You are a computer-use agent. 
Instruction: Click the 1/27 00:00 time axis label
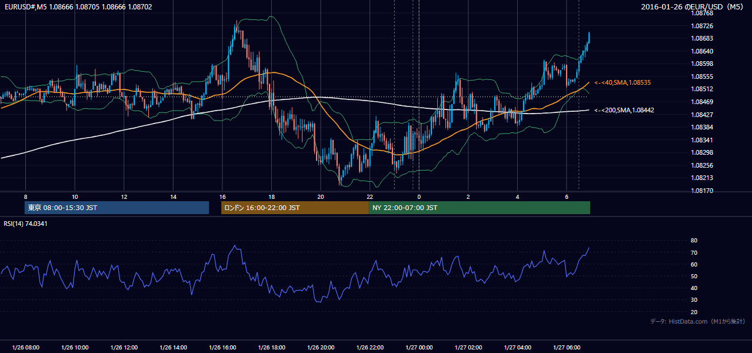pyautogui.click(x=419, y=348)
